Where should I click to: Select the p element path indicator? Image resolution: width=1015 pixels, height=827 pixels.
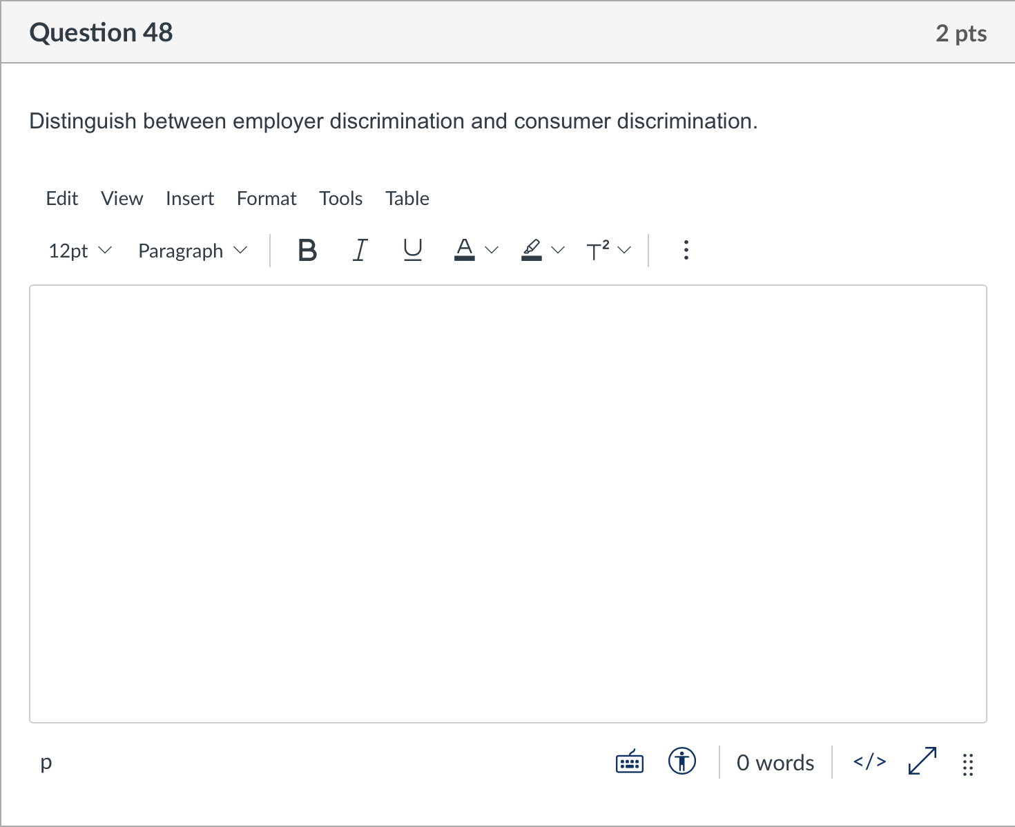point(46,762)
